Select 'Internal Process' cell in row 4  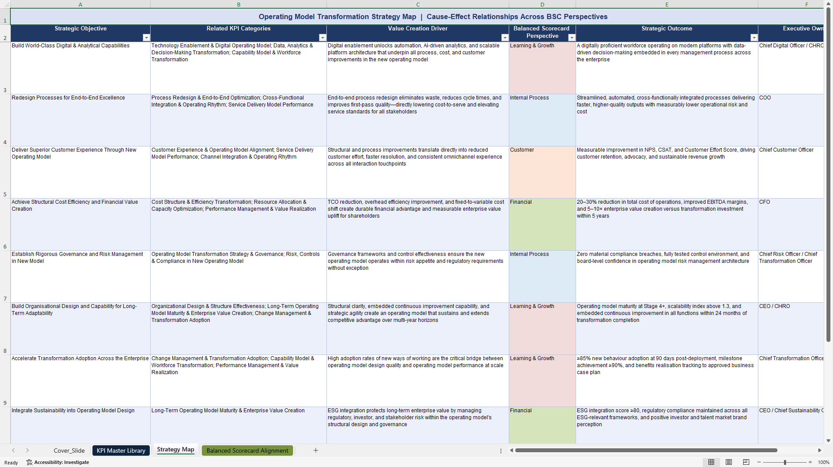pyautogui.click(x=542, y=120)
